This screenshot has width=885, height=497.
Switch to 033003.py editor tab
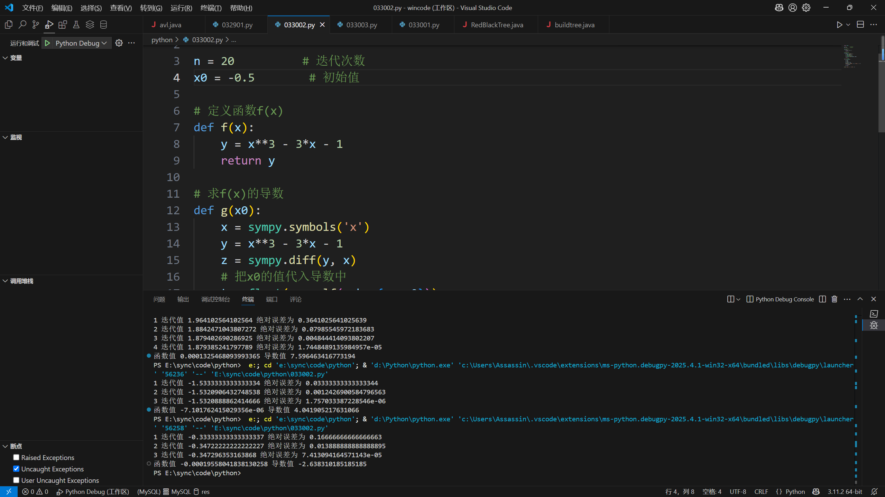pyautogui.click(x=361, y=25)
